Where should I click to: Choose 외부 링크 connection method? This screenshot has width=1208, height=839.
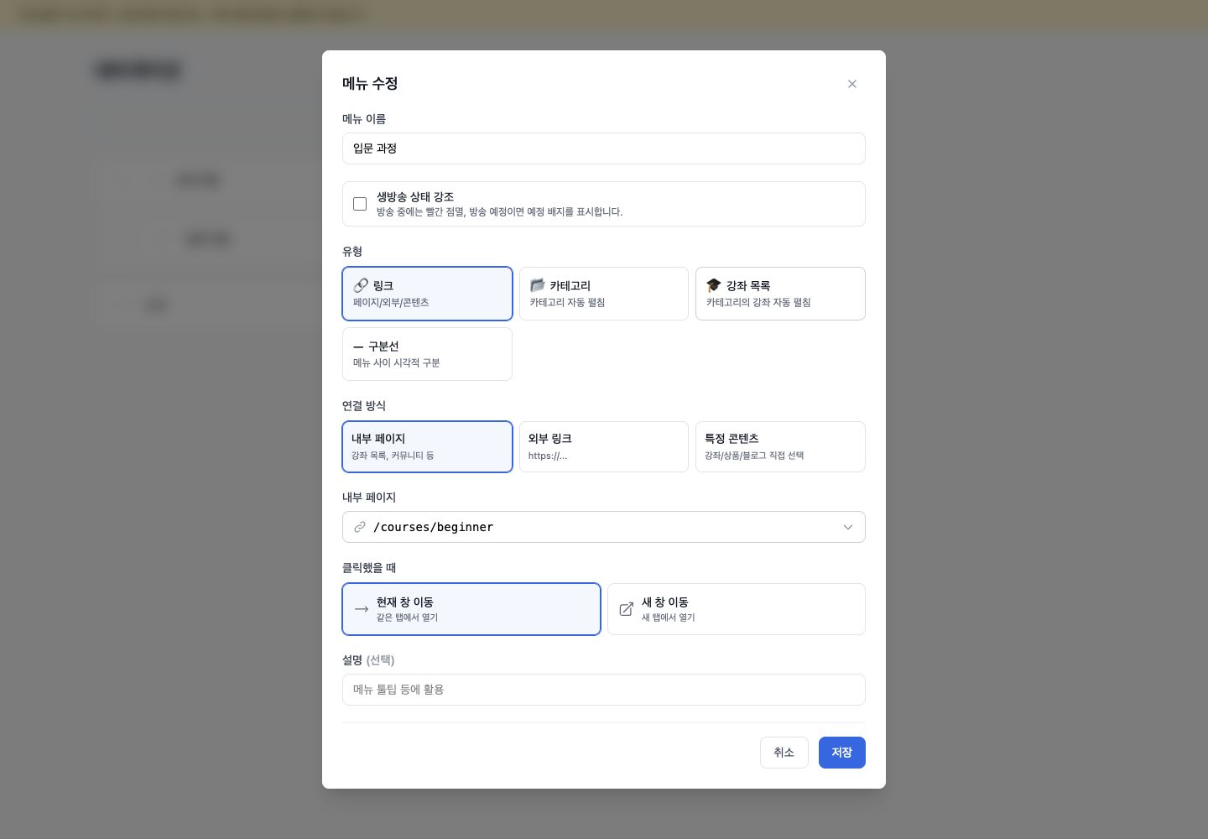pyautogui.click(x=603, y=446)
